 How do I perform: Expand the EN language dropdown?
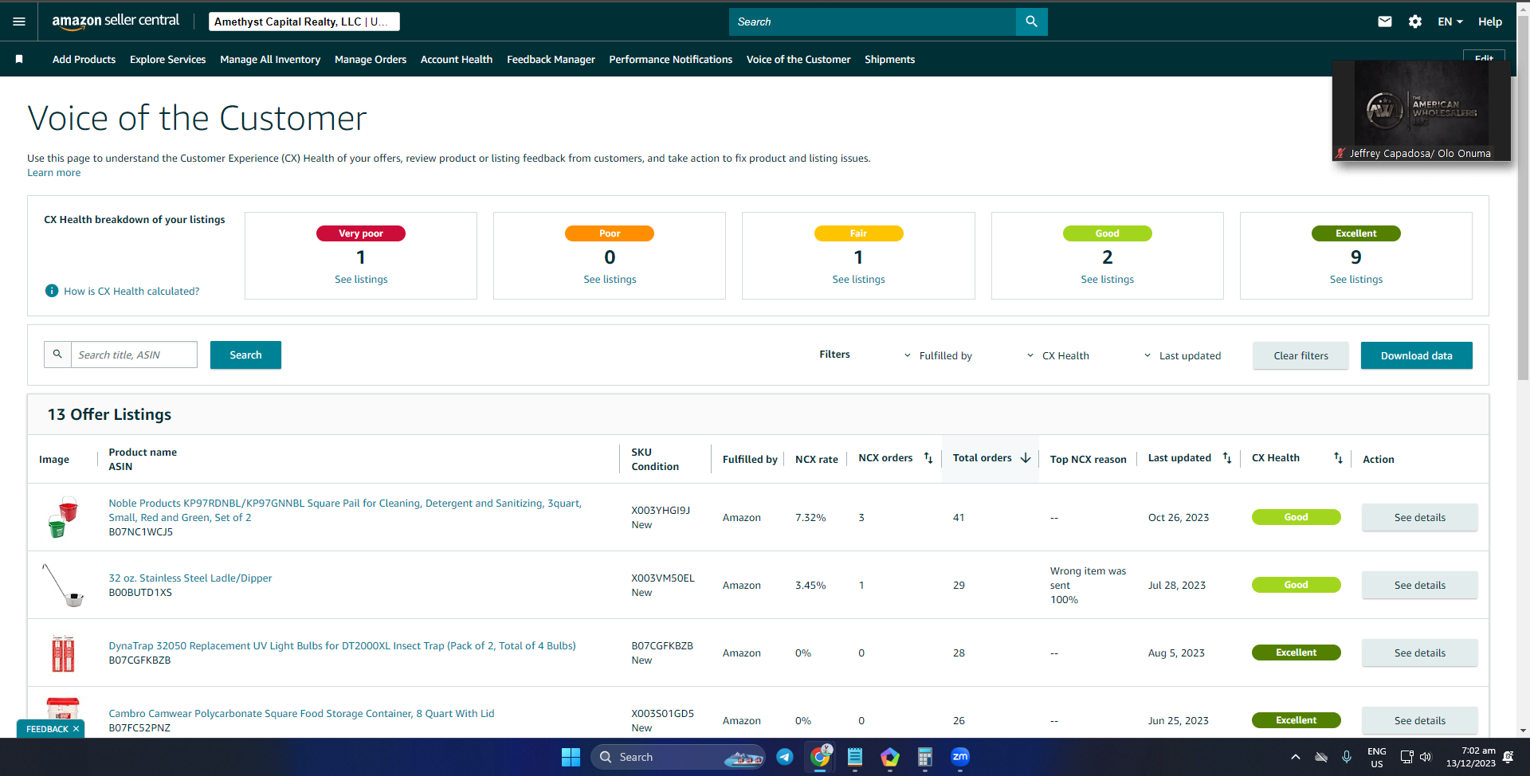[1450, 22]
